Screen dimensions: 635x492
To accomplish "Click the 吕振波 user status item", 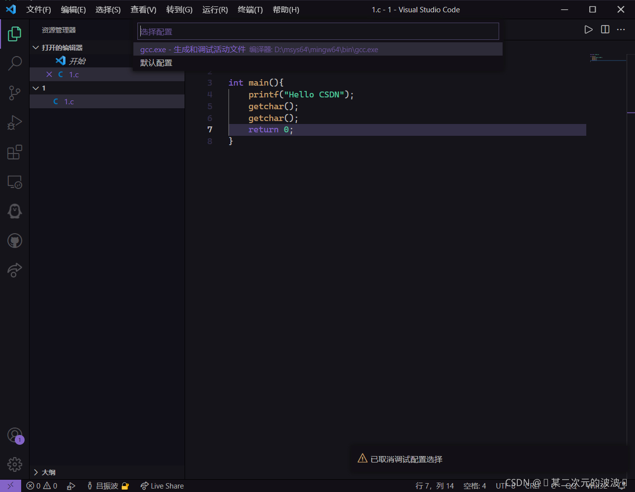I will [x=108, y=486].
